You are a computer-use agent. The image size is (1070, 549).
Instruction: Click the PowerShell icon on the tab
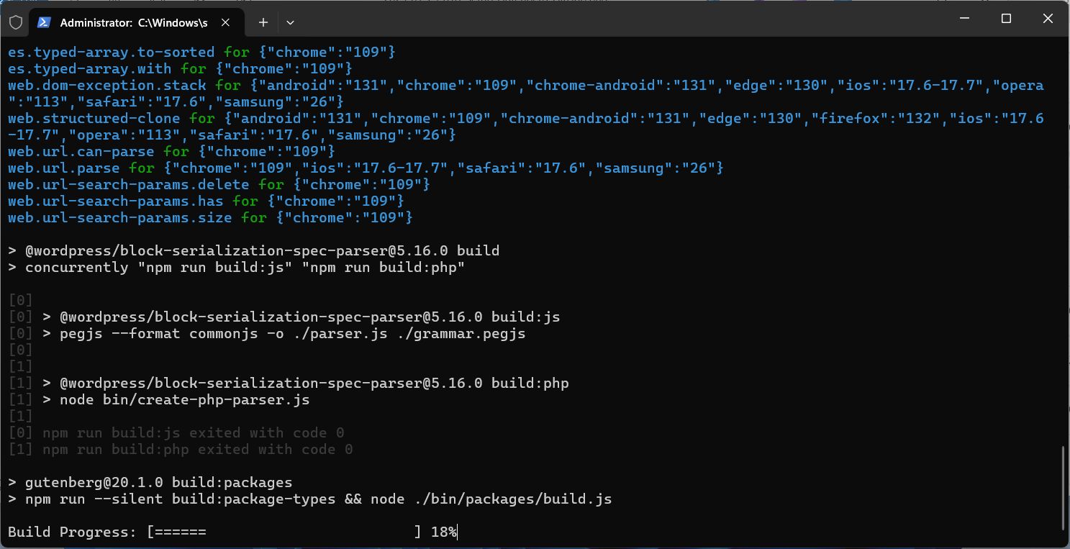click(44, 22)
